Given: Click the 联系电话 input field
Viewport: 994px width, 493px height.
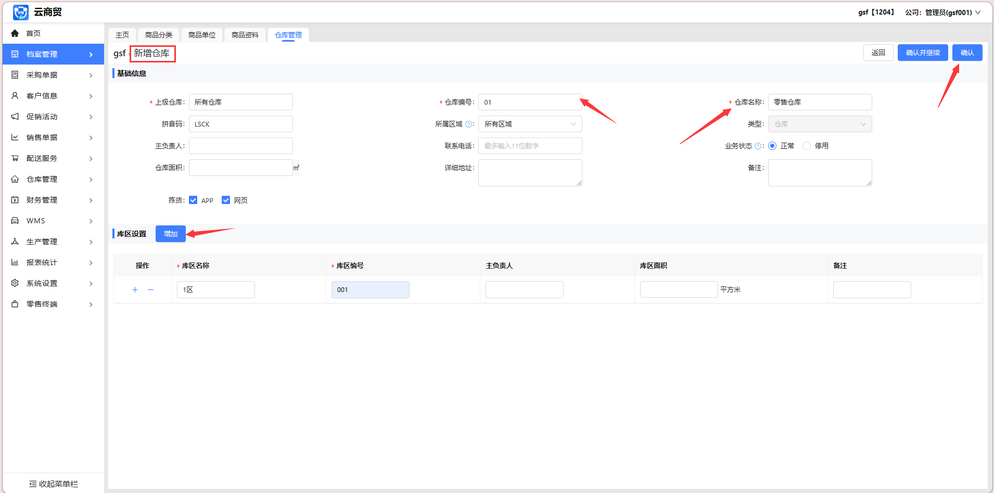Looking at the screenshot, I should (530, 146).
